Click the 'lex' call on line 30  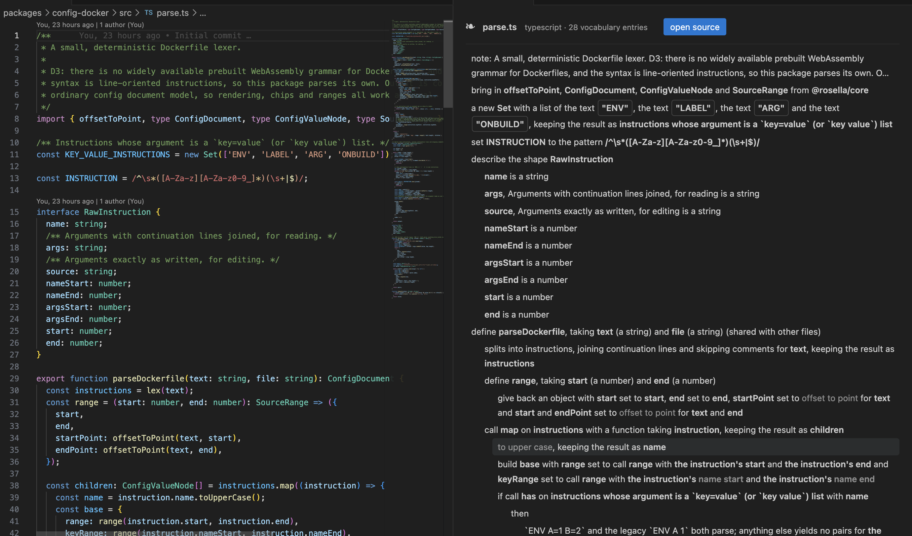pos(153,391)
